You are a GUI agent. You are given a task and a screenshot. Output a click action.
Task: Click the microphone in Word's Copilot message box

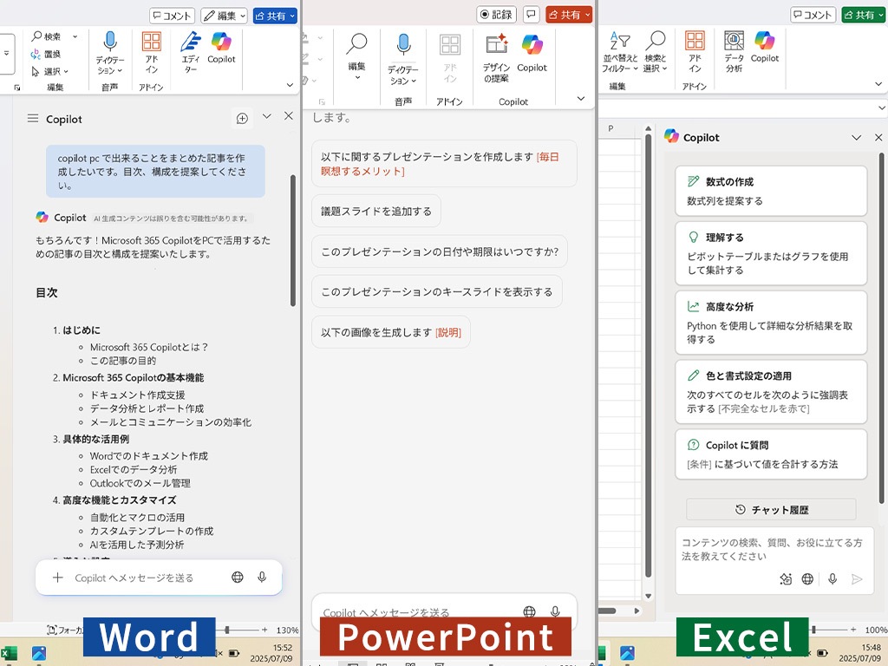tap(262, 577)
